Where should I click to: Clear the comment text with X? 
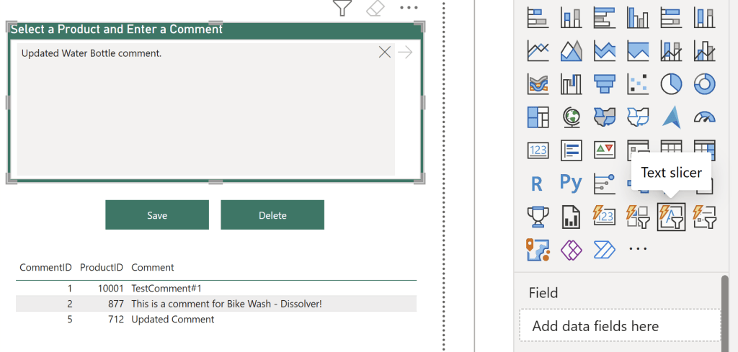385,52
